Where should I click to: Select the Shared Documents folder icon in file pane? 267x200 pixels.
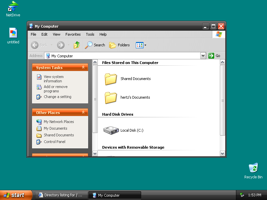(x=111, y=79)
